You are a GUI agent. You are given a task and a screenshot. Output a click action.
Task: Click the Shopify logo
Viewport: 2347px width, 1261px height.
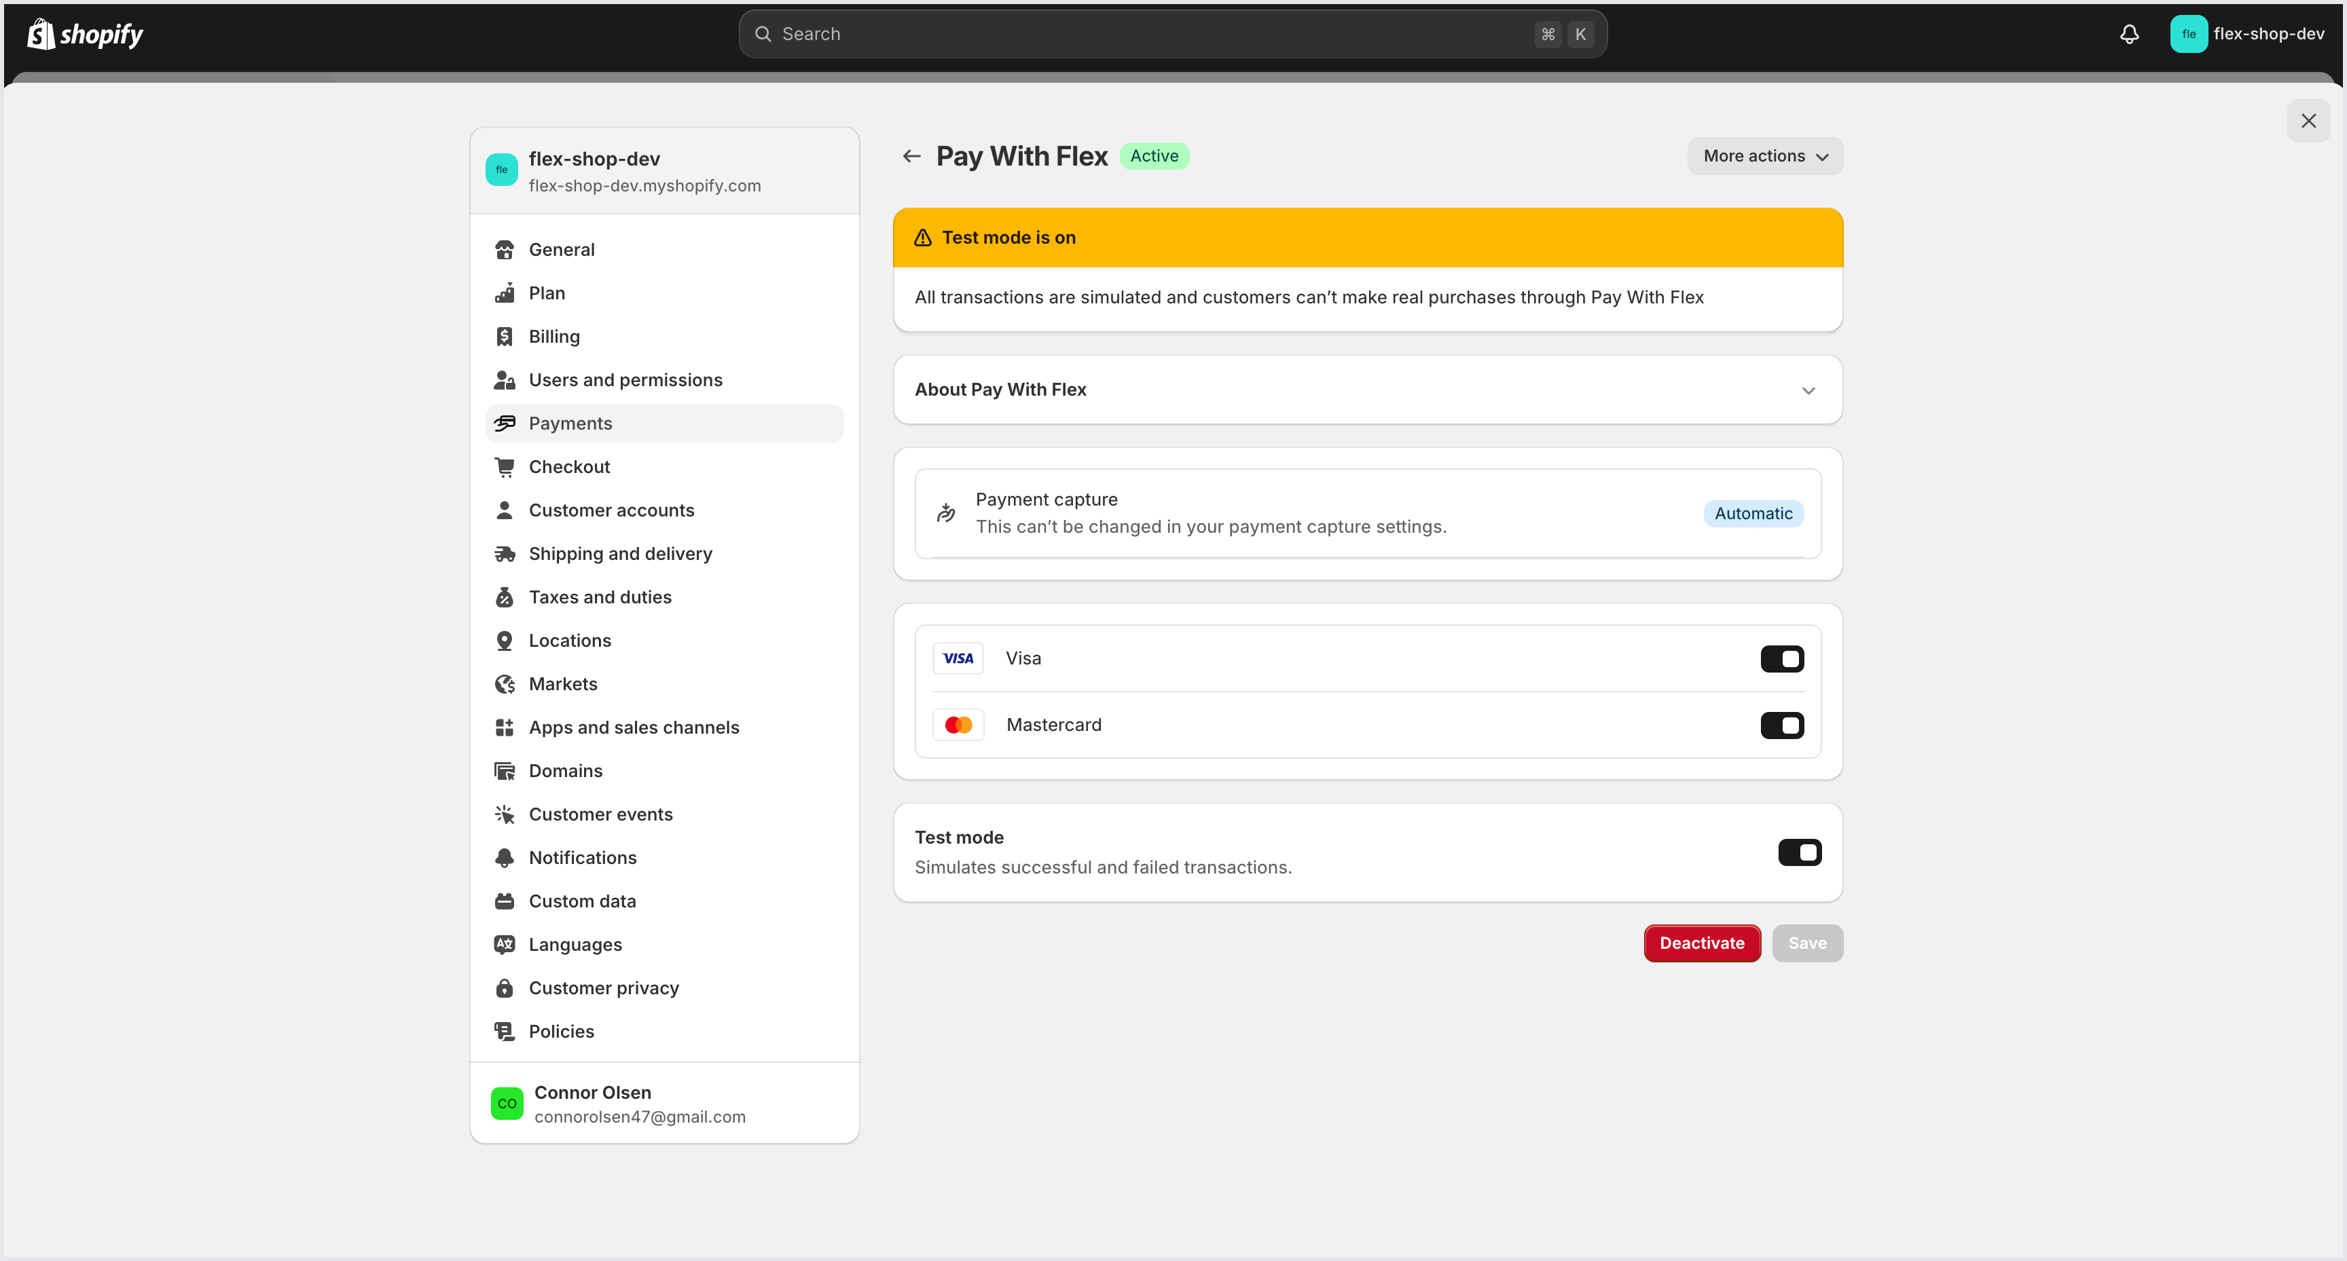pyautogui.click(x=85, y=35)
